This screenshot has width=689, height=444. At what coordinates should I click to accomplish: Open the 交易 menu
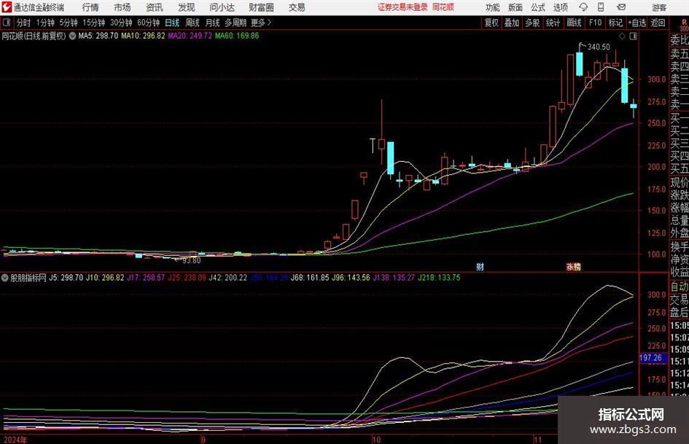click(297, 7)
